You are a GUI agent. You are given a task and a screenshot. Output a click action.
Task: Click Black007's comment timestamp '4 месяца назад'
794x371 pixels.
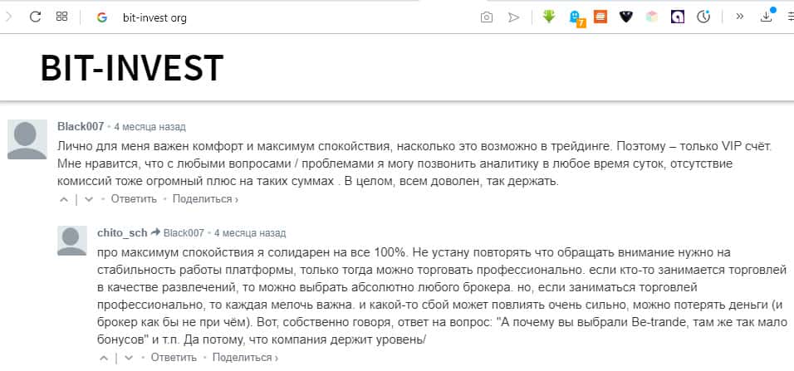coord(149,126)
